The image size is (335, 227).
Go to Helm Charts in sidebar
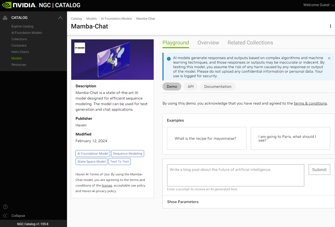[20, 52]
